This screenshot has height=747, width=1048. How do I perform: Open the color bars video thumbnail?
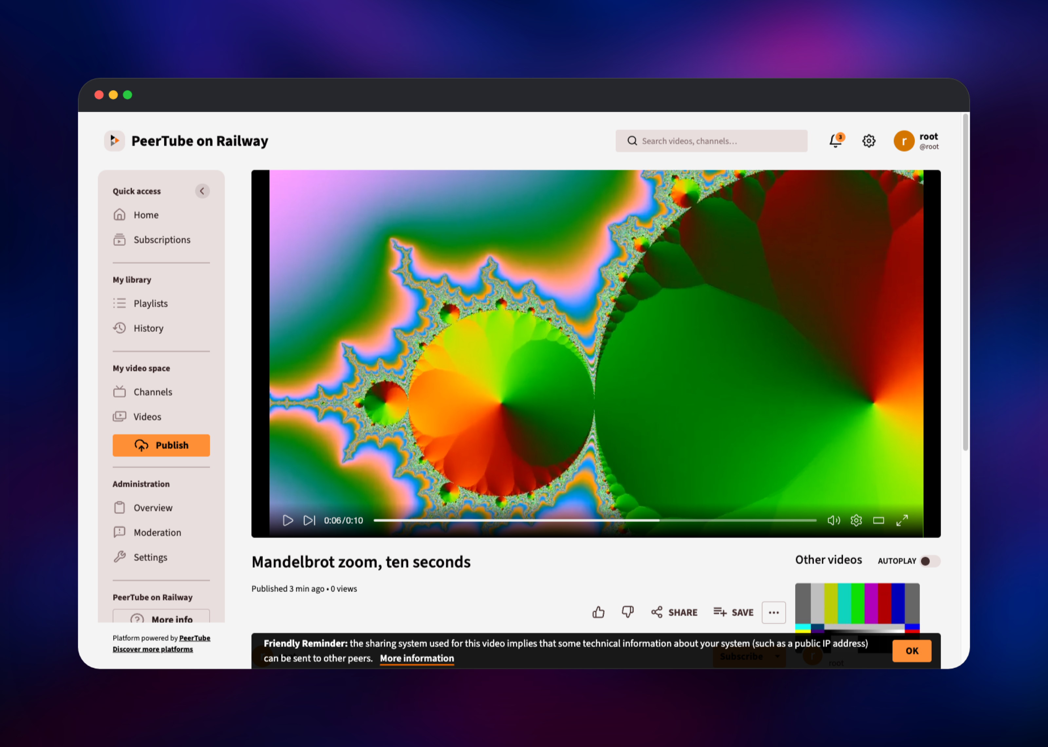click(857, 608)
